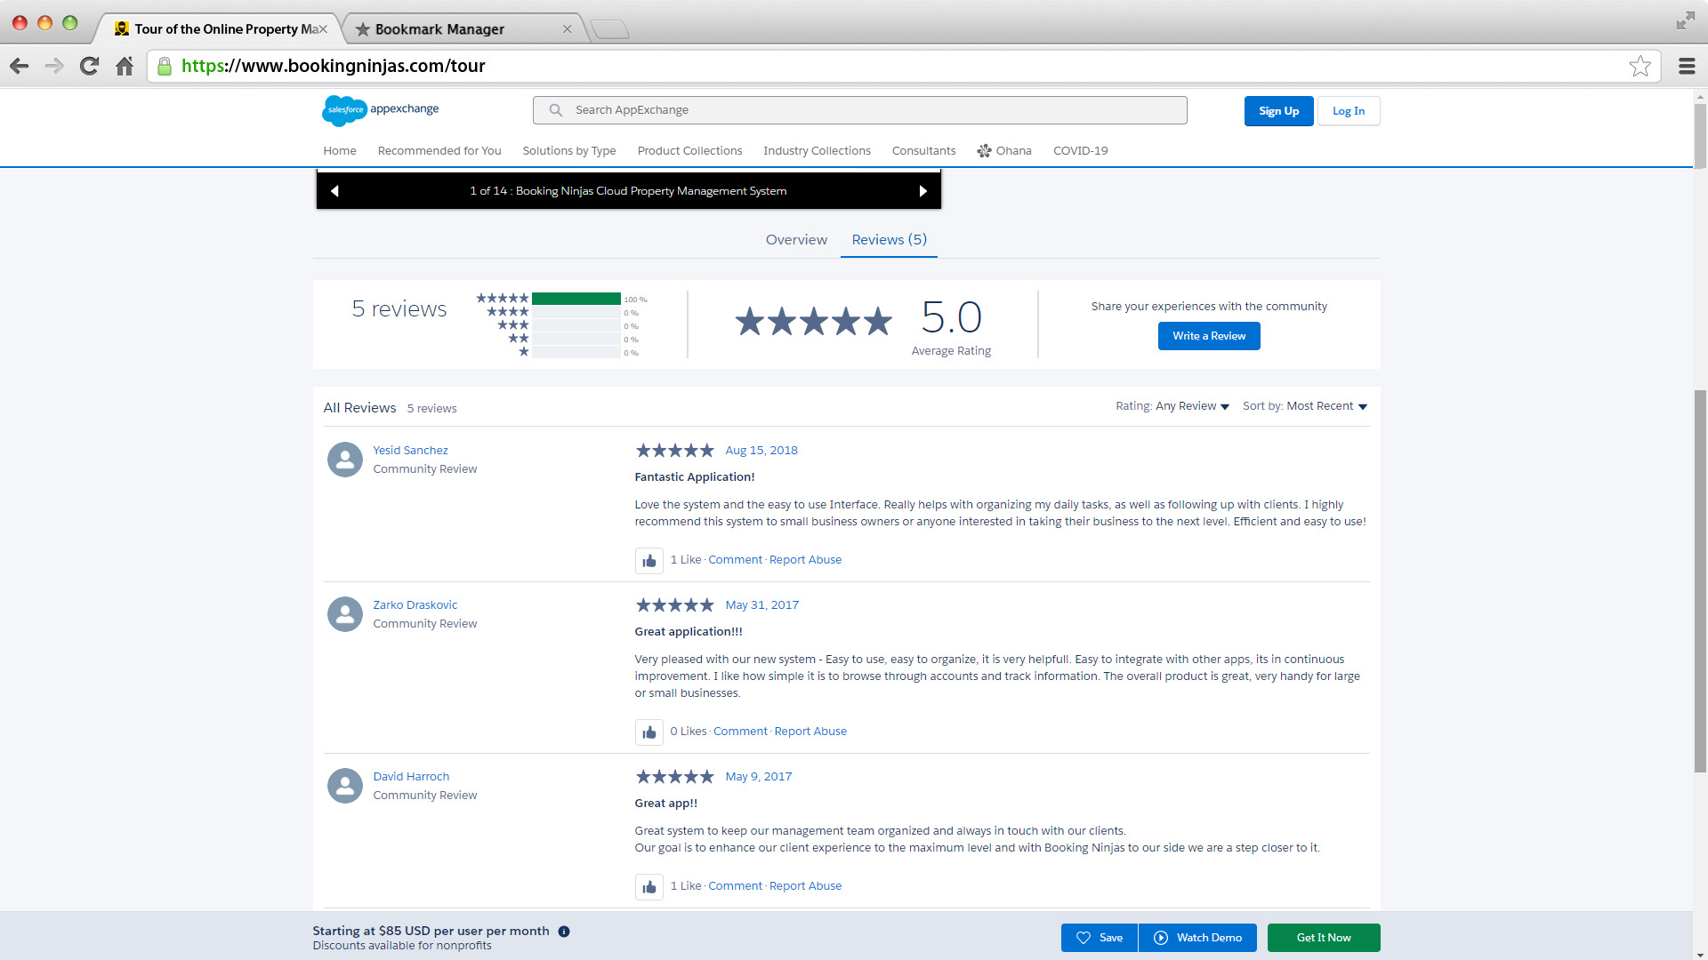Open the browser hamburger menu
The width and height of the screenshot is (1708, 960).
1686,66
